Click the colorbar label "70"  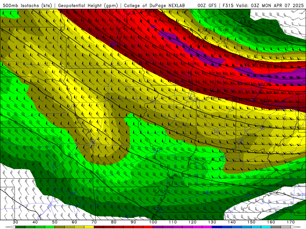click(94, 222)
